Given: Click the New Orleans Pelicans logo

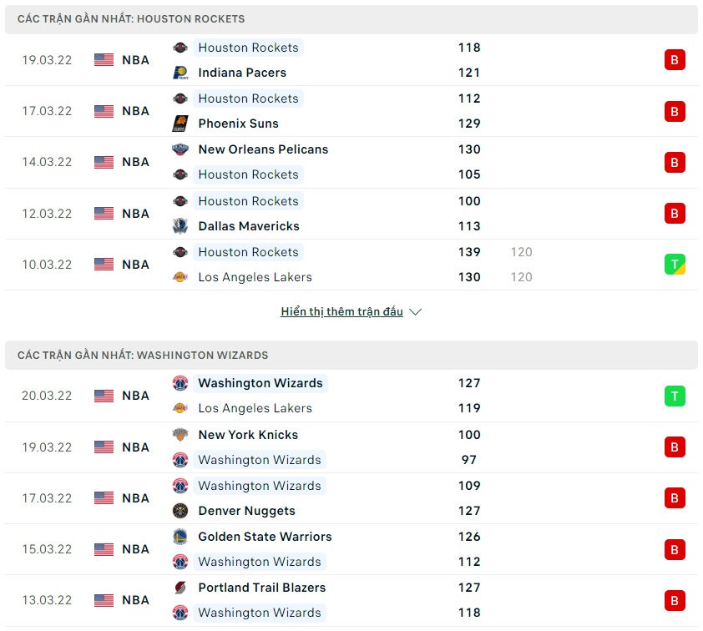Looking at the screenshot, I should (x=180, y=149).
